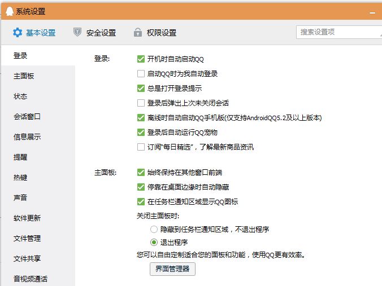This screenshot has width=382, height=286.
Task: Toggle 总是打开登录提示 checkbox
Action: click(141, 88)
